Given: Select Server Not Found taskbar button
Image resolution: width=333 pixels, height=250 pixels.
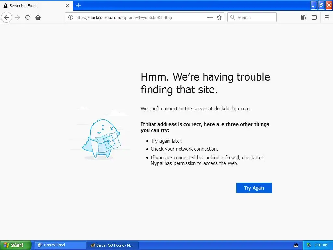Looking at the screenshot, I should pyautogui.click(x=113, y=245).
